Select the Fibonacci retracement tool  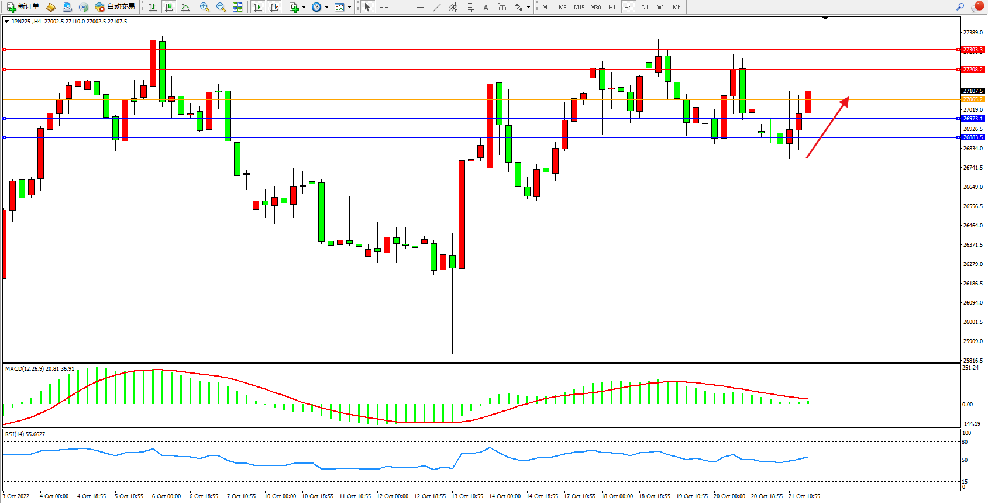470,7
